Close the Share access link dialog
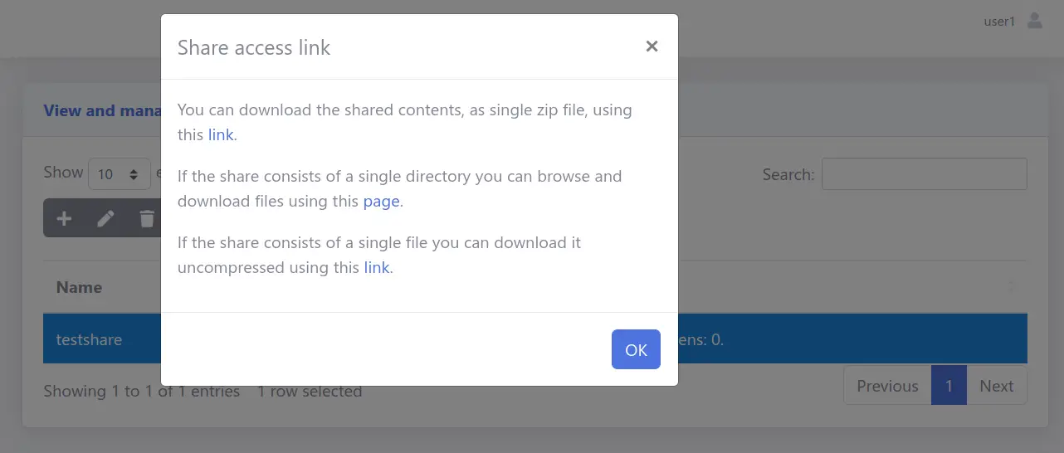This screenshot has width=1064, height=453. click(x=652, y=46)
